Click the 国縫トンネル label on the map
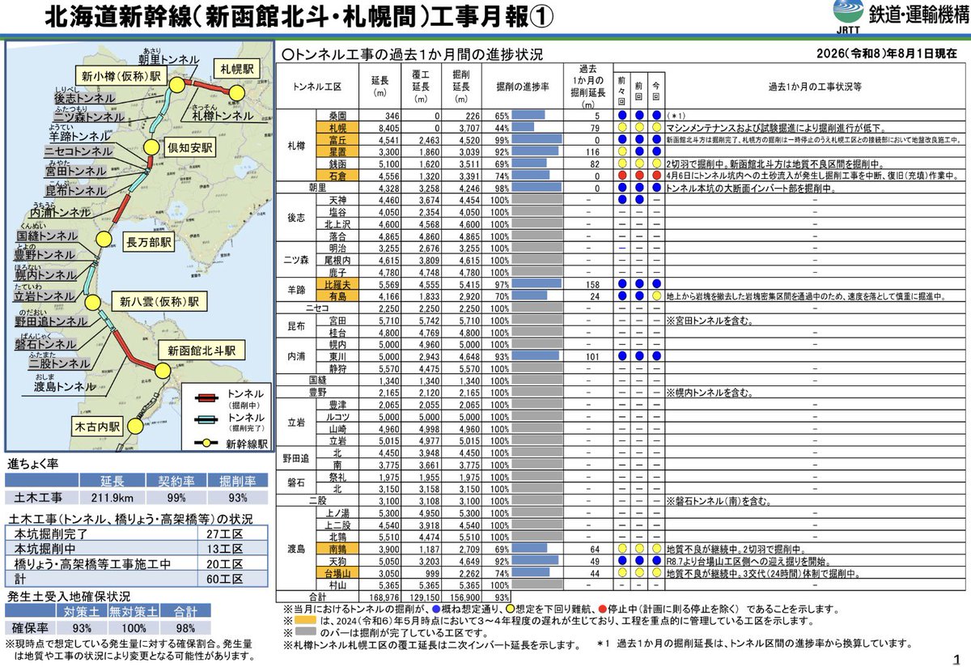 pos(48,237)
